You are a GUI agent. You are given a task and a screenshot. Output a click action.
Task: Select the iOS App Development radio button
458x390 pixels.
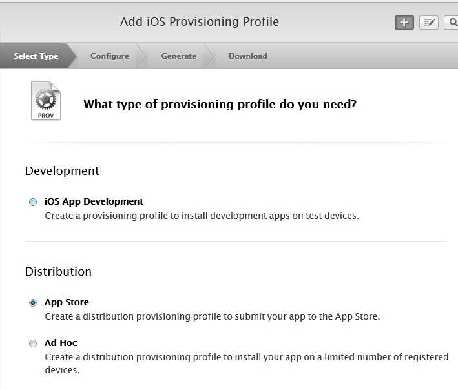coord(33,202)
